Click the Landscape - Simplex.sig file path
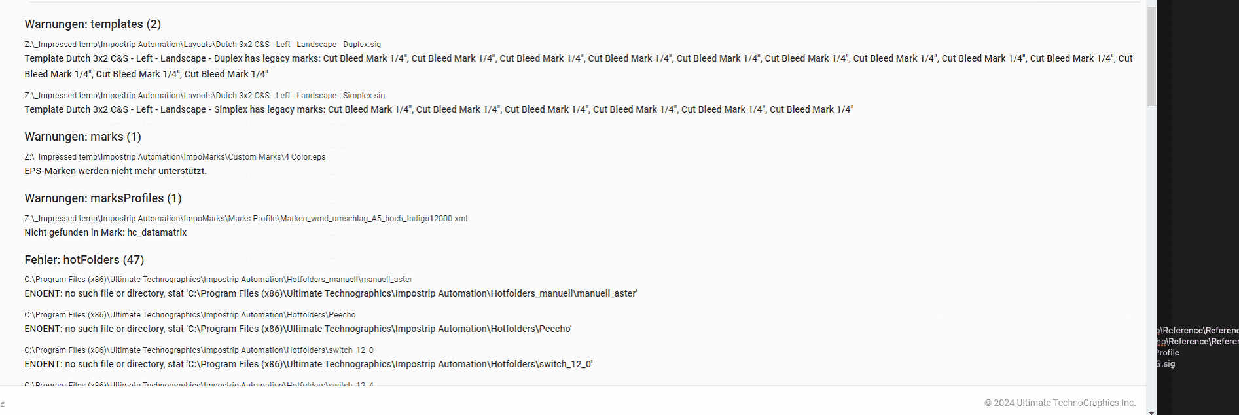Screen dimensions: 1239x415 click(204, 96)
